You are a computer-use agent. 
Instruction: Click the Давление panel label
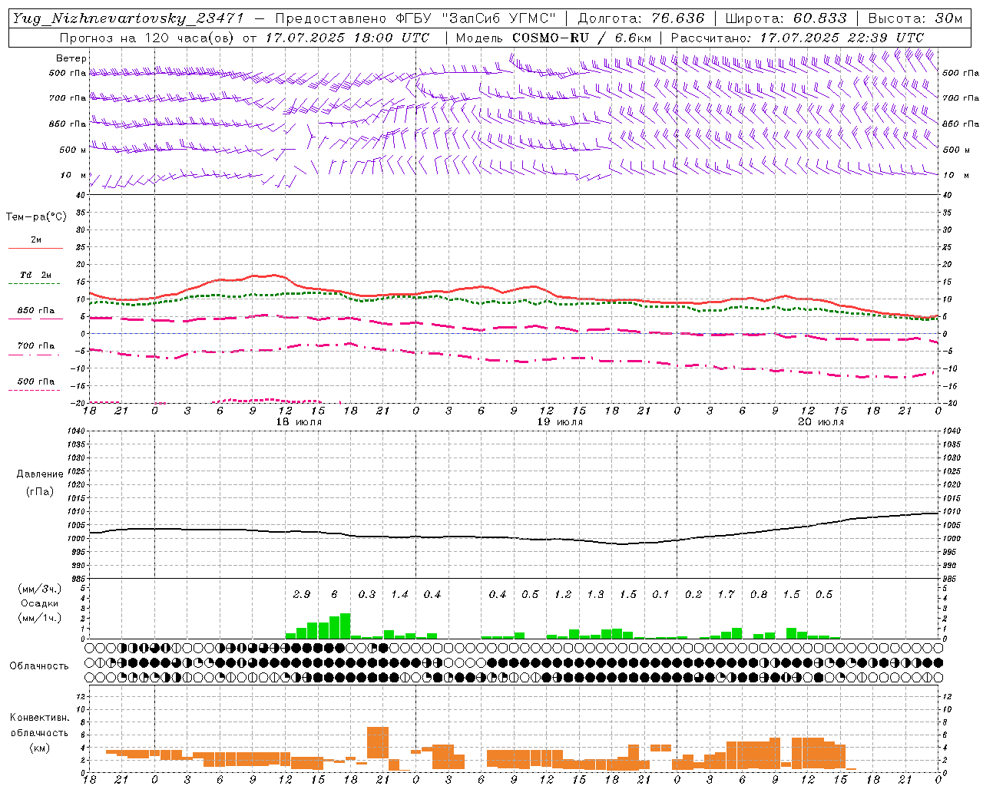pyautogui.click(x=40, y=474)
